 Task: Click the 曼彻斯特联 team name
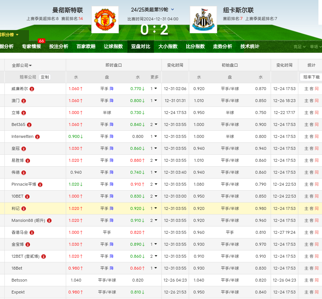[68, 10]
